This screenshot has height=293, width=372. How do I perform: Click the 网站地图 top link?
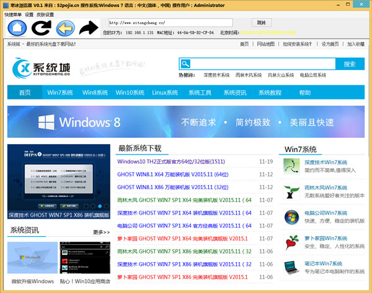pos(266,44)
